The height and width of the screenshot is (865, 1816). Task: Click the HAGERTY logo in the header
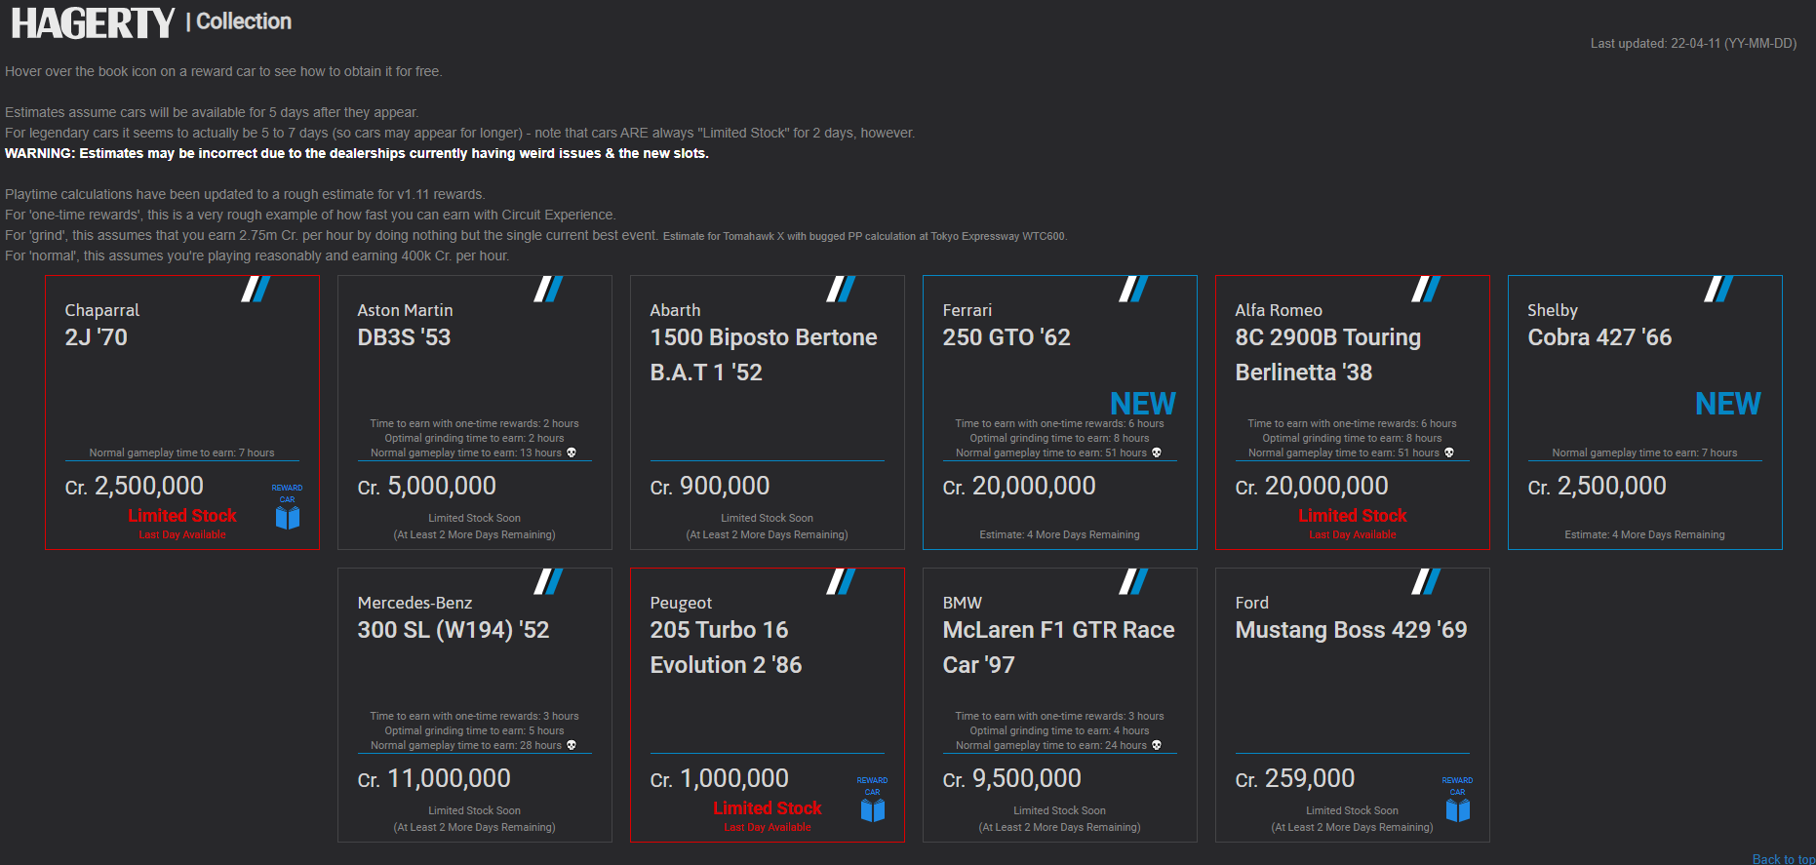point(93,22)
